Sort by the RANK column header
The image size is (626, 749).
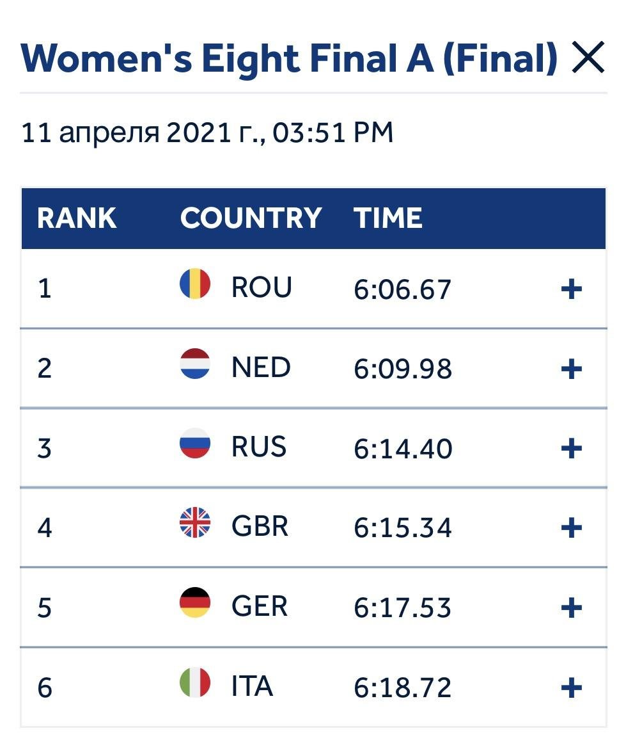pyautogui.click(x=77, y=218)
